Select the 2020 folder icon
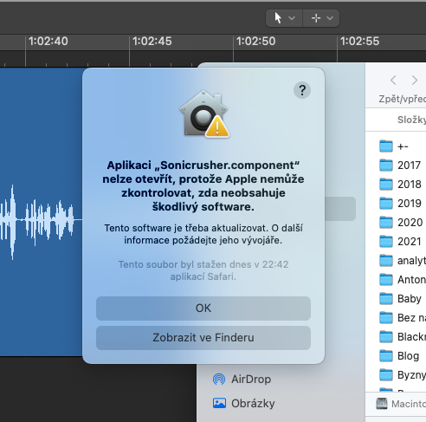 click(x=386, y=223)
